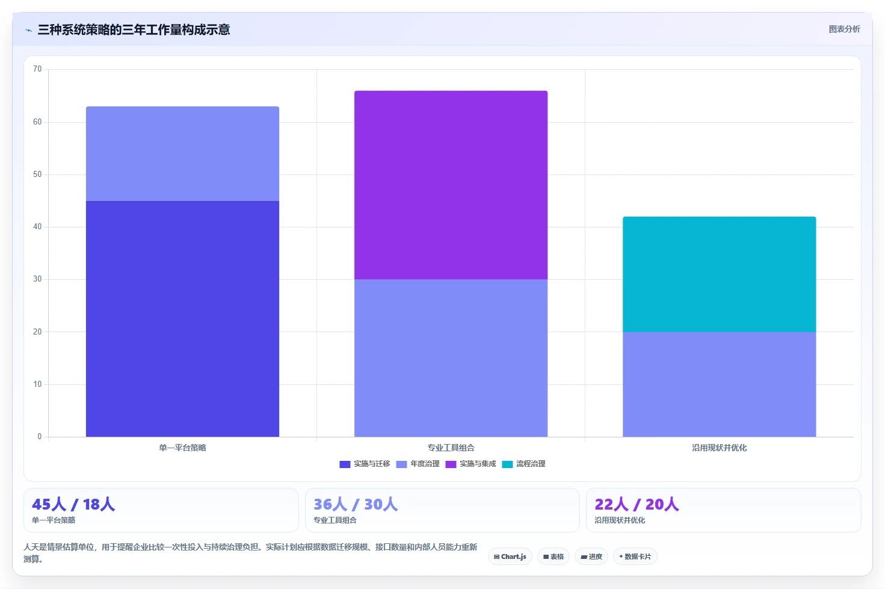Click the 沿用现状并优化 caption under 22人 / 20人
Image resolution: width=885 pixels, height=589 pixels.
tap(620, 520)
